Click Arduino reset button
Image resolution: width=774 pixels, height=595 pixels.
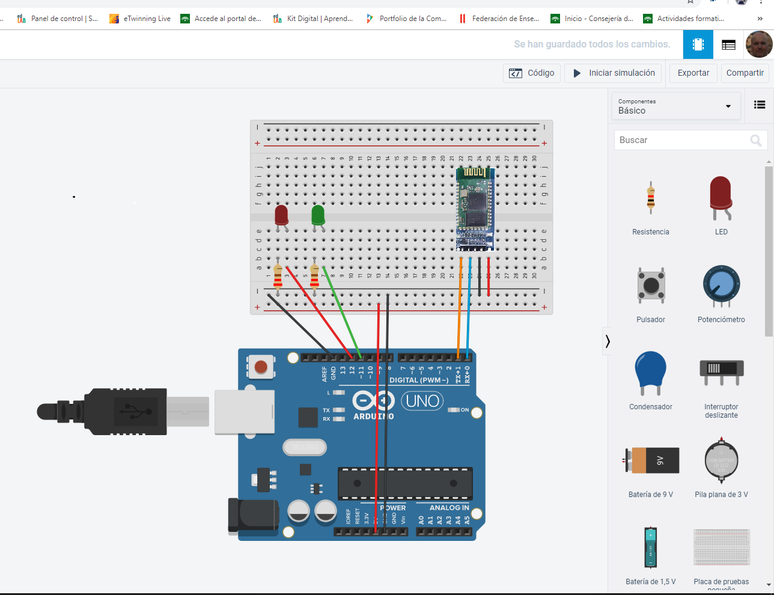coord(261,366)
